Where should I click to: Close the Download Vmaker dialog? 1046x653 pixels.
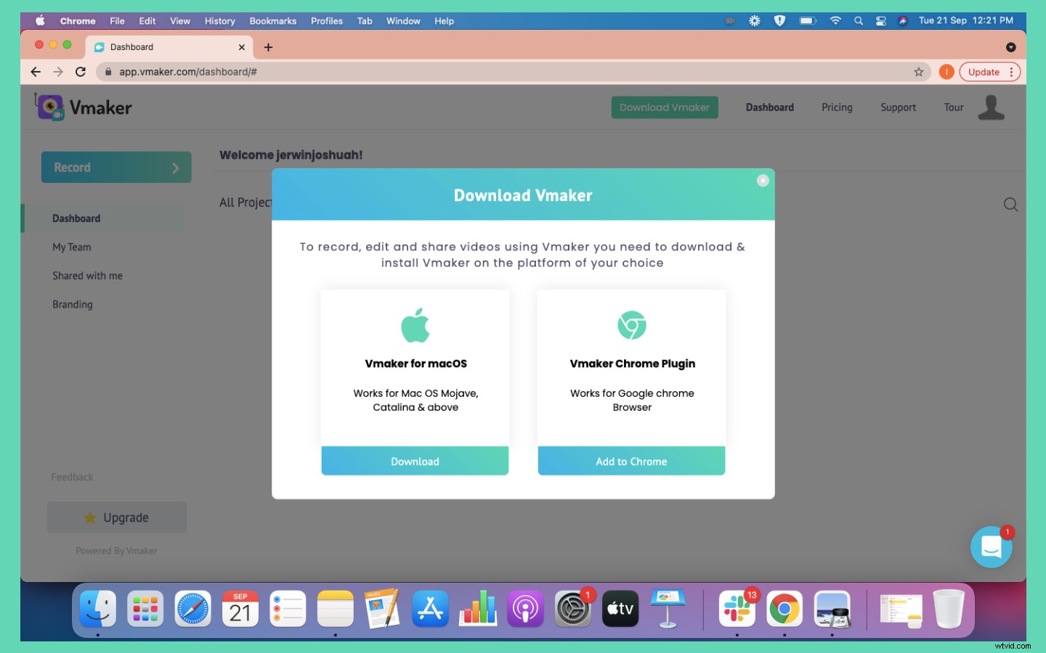coord(763,181)
